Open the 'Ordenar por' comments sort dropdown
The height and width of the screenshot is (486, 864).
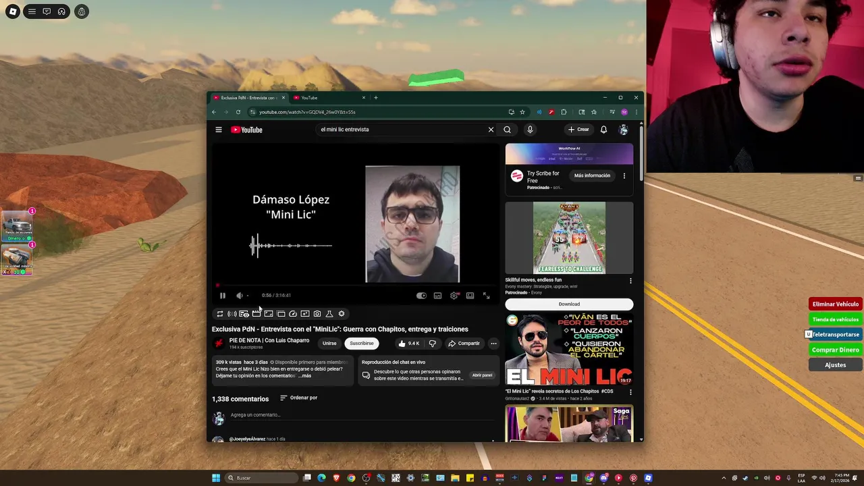coord(298,398)
